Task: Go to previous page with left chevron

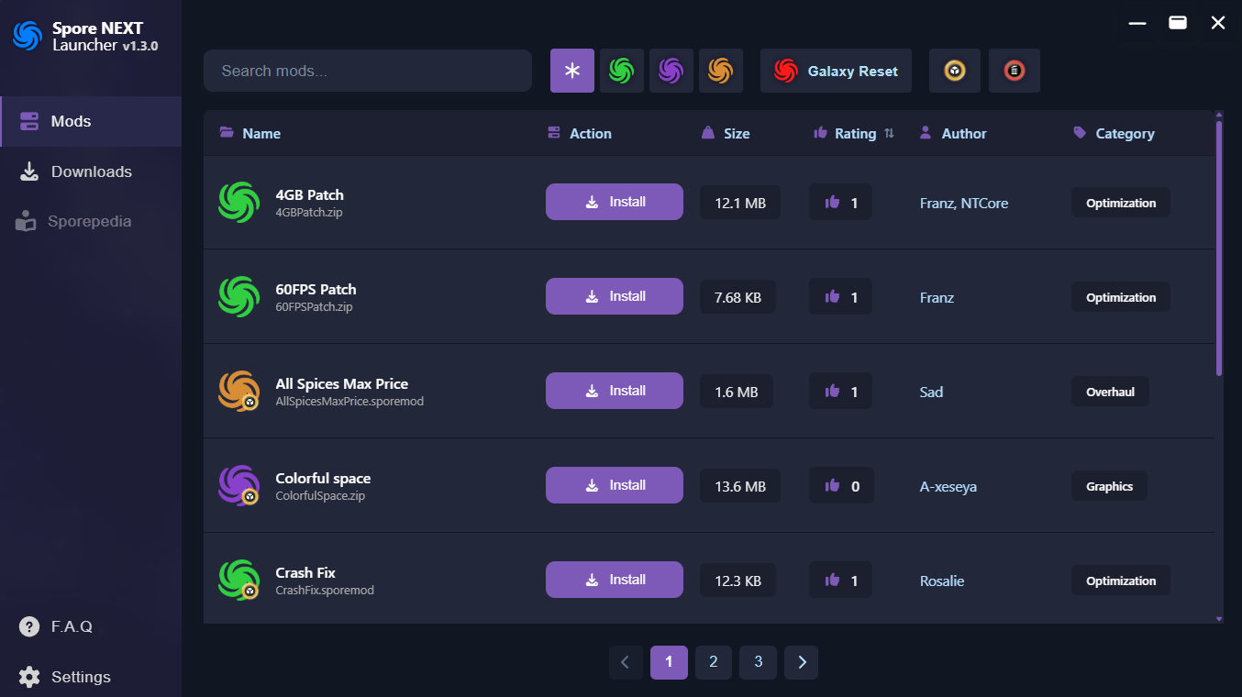Action: point(626,662)
